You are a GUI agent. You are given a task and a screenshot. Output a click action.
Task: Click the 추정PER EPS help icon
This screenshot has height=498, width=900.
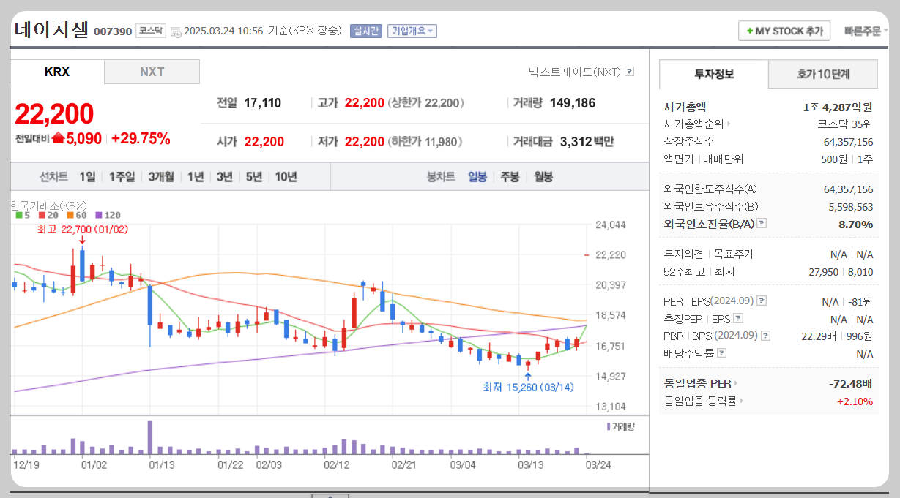coord(737,319)
